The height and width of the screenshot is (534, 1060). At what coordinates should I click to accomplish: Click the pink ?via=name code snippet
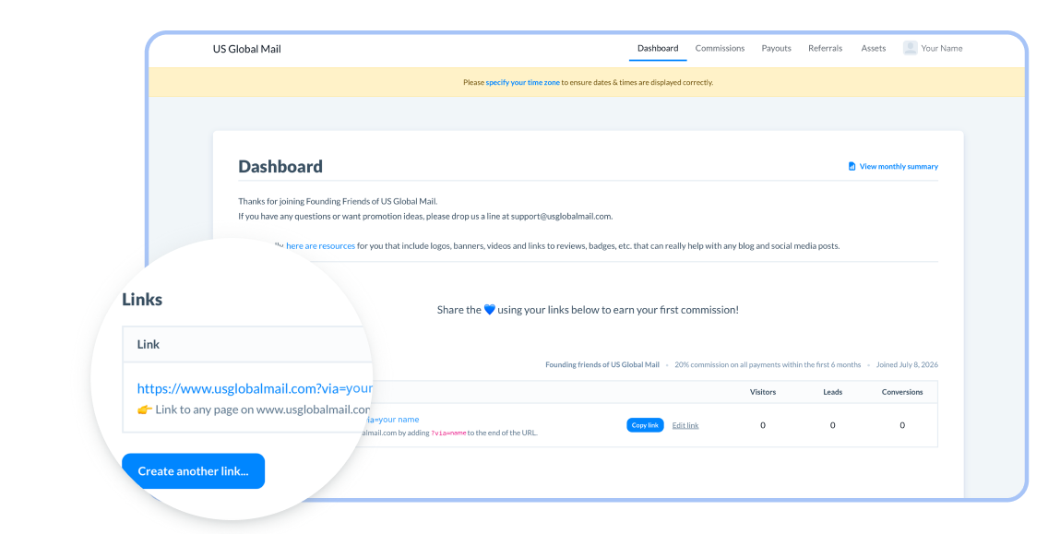click(x=448, y=433)
